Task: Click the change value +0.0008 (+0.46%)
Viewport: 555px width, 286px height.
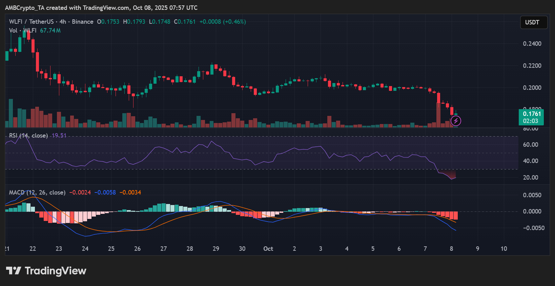Action: (x=223, y=22)
